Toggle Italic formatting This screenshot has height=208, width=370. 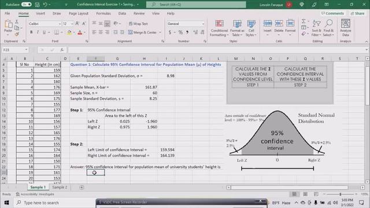coord(38,32)
